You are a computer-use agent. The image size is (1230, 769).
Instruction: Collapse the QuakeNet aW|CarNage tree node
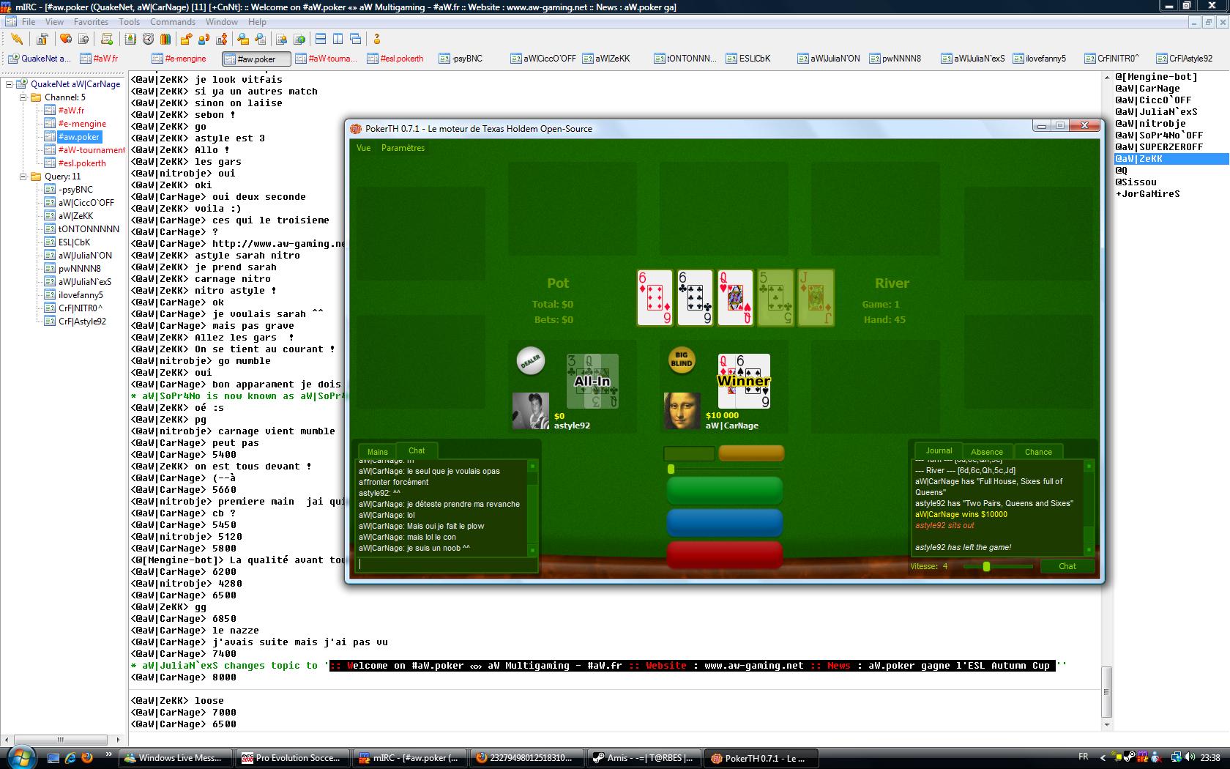(10, 84)
